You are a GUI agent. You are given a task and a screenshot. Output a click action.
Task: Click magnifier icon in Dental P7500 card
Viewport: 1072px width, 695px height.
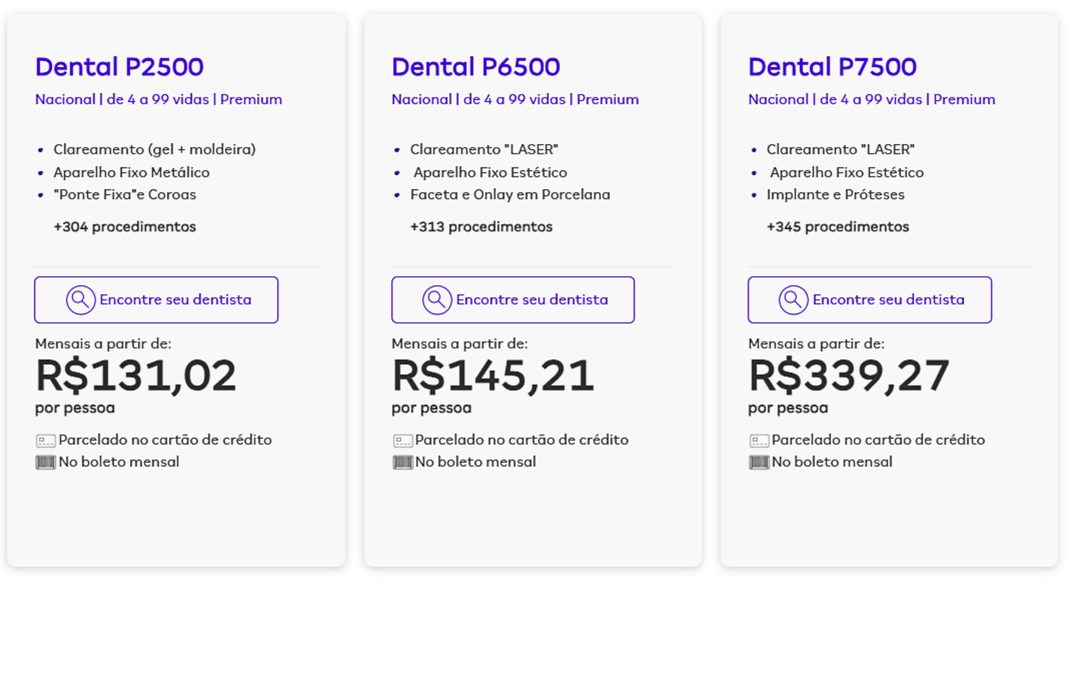pyautogui.click(x=793, y=300)
